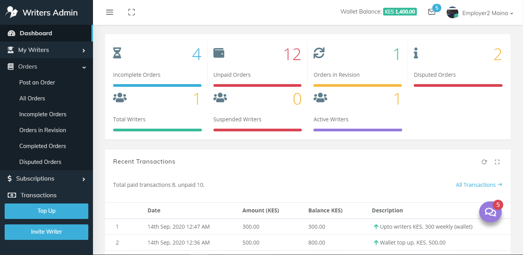Click the Unpaid Orders label

point(232,75)
